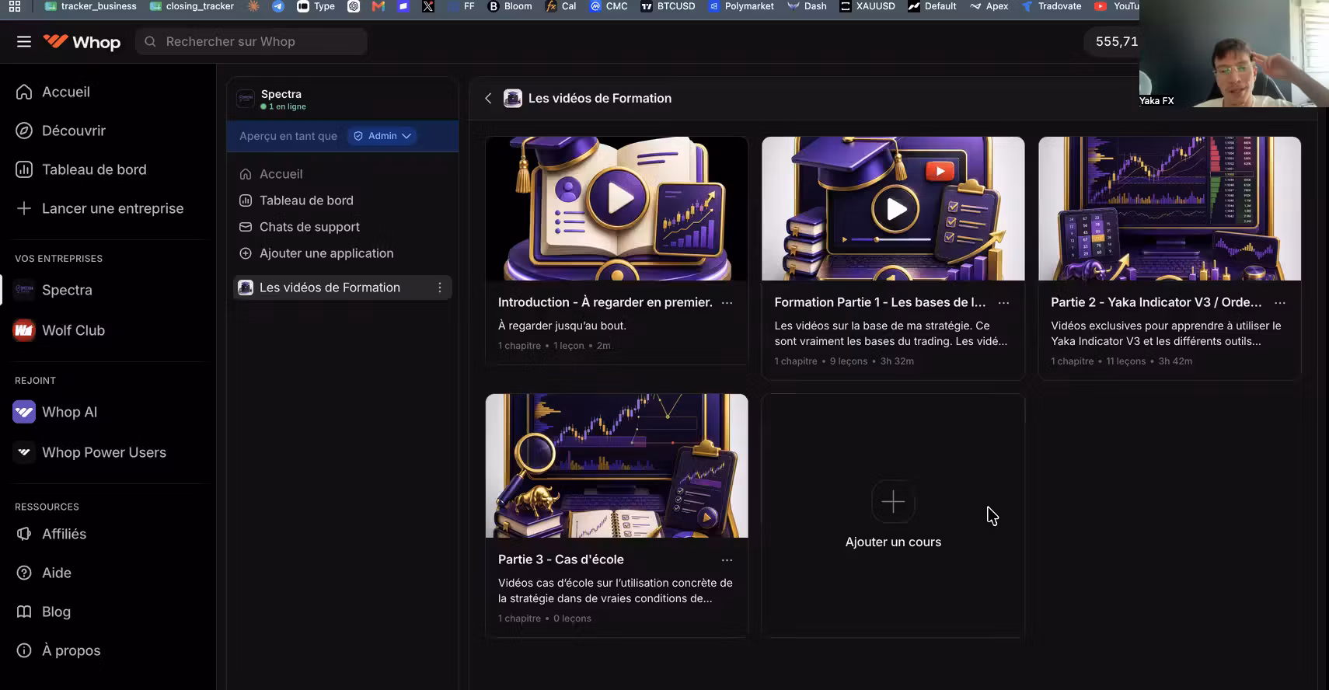
Task: Open Découvrir in the left sidebar
Action: (61, 131)
